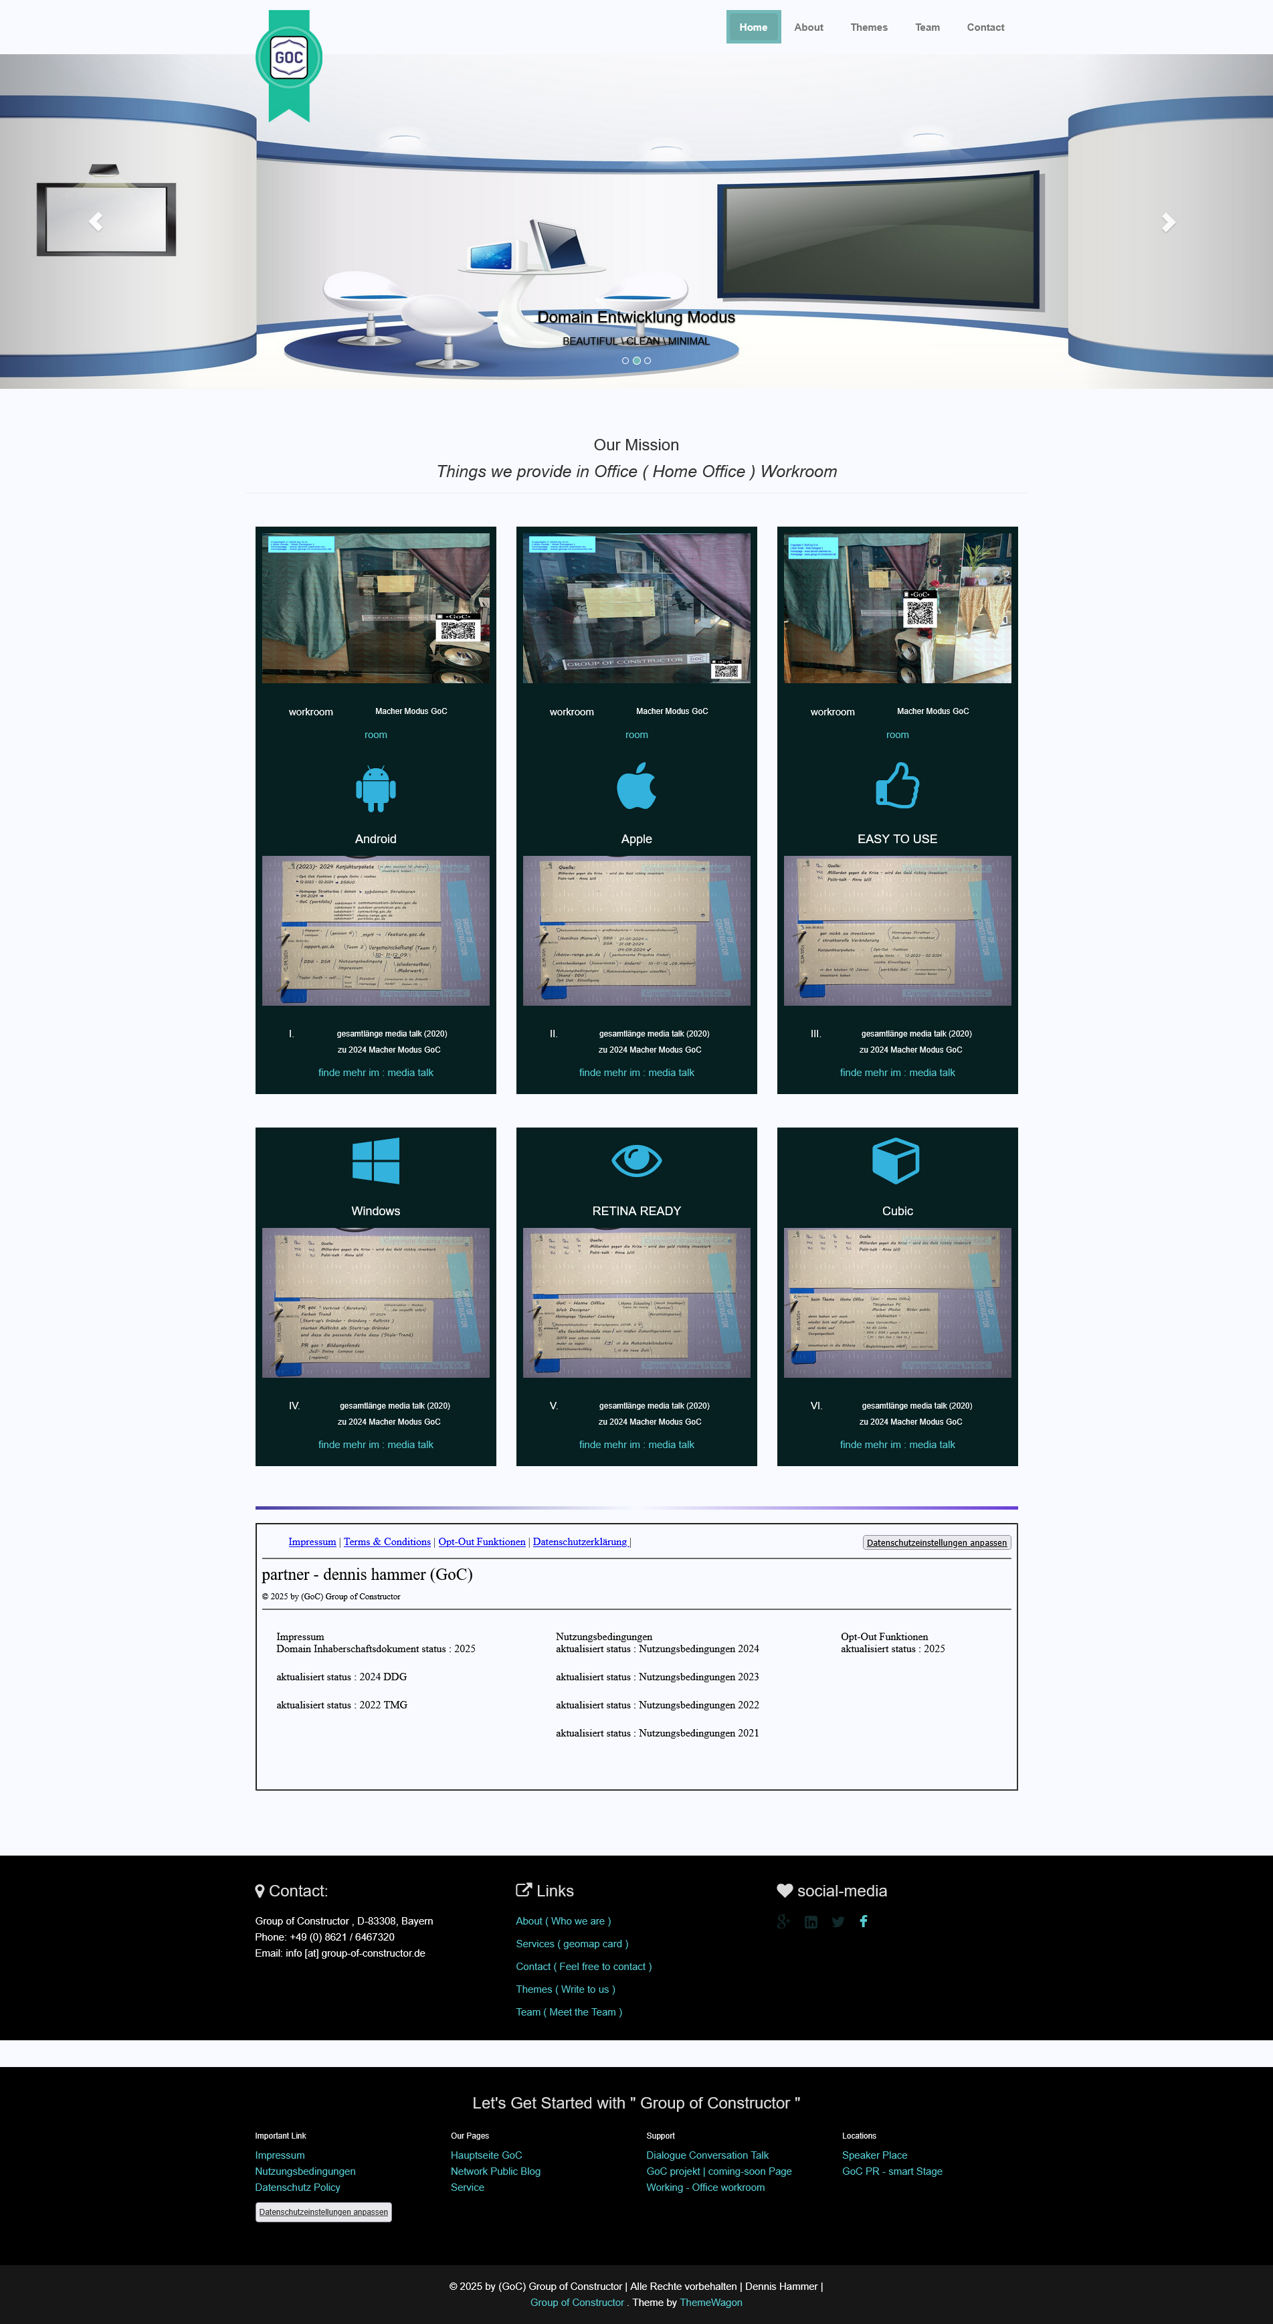Click the Windows logo icon
Screen dimensions: 1273x2324
pyautogui.click(x=375, y=1160)
